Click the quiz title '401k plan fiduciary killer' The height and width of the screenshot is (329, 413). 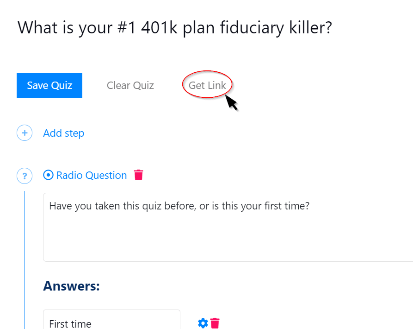pyautogui.click(x=236, y=28)
